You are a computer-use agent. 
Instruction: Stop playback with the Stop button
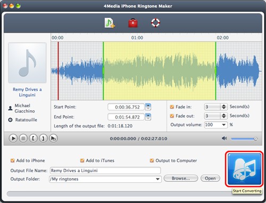[23, 138]
